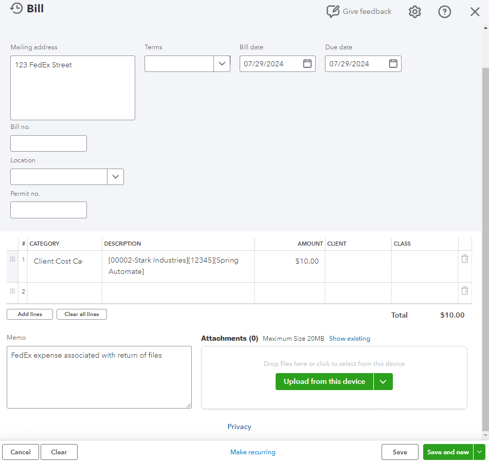489x462 pixels.
Task: Open the upload options dropdown arrow
Action: pyautogui.click(x=383, y=381)
